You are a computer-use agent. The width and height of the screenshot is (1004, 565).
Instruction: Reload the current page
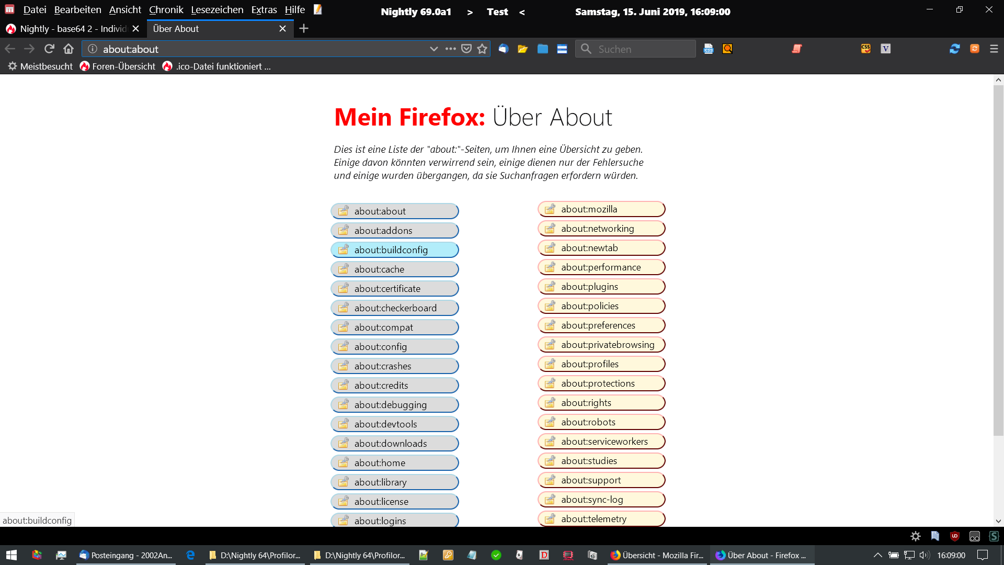pyautogui.click(x=49, y=49)
